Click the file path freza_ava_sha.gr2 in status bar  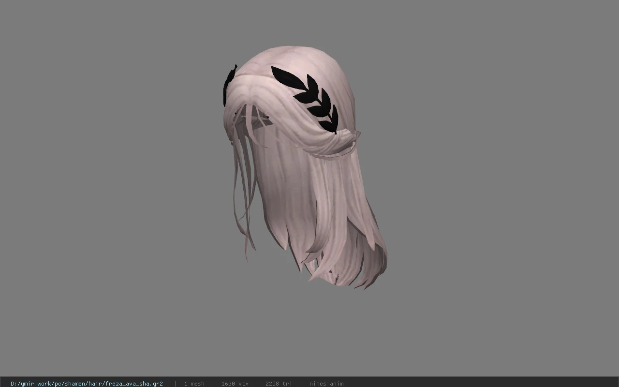pyautogui.click(x=87, y=384)
